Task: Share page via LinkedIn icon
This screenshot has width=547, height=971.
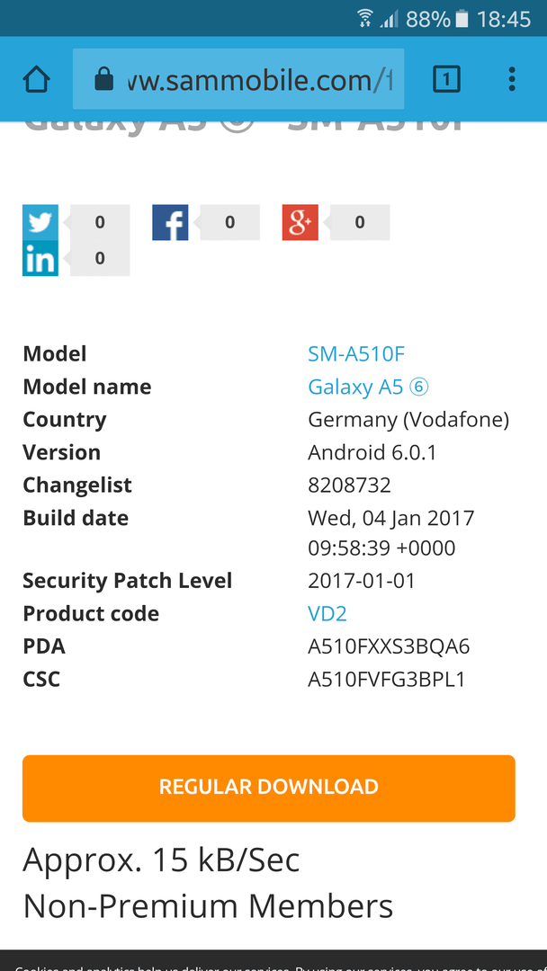Action: [40, 258]
